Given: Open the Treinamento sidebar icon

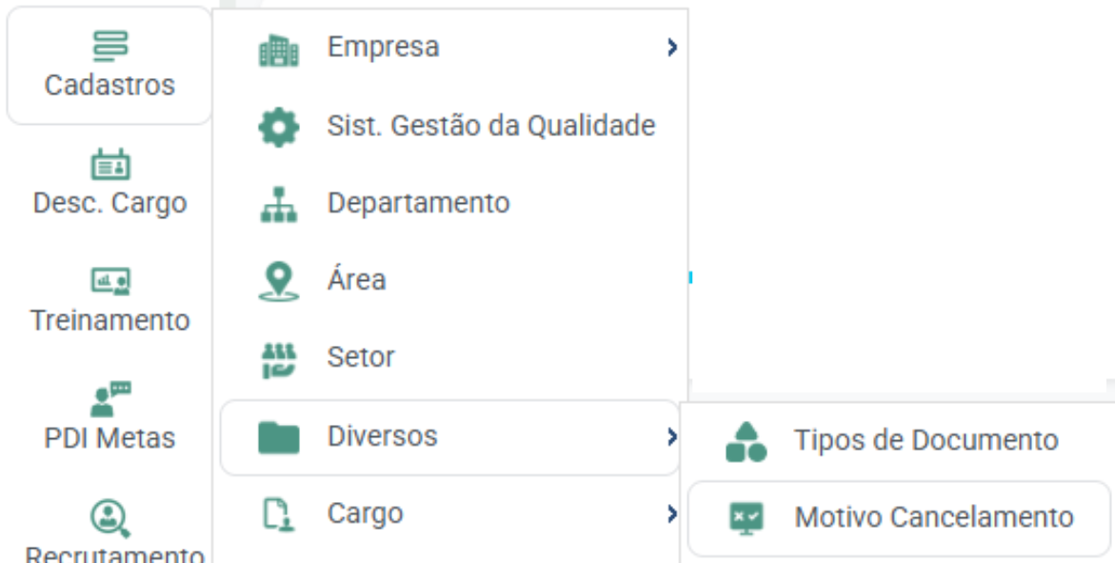Looking at the screenshot, I should (110, 281).
